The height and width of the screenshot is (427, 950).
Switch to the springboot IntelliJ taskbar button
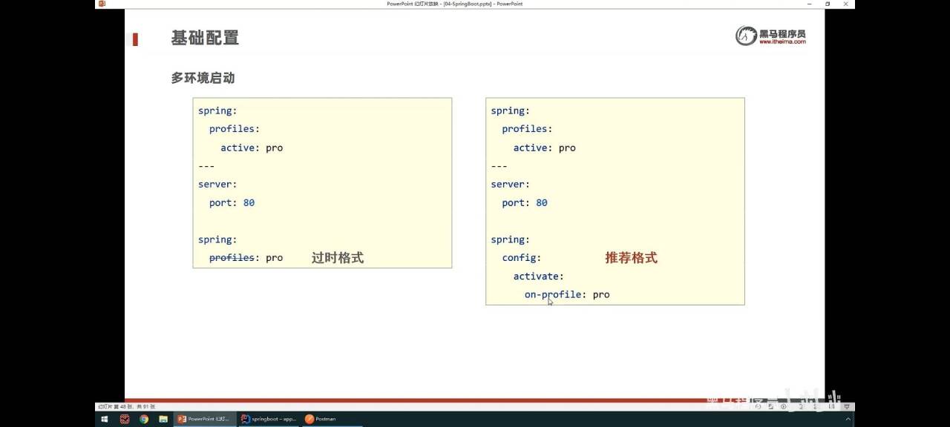[269, 419]
